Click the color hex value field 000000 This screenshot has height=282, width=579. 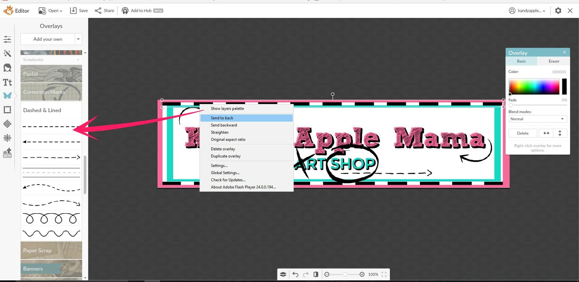tap(559, 72)
